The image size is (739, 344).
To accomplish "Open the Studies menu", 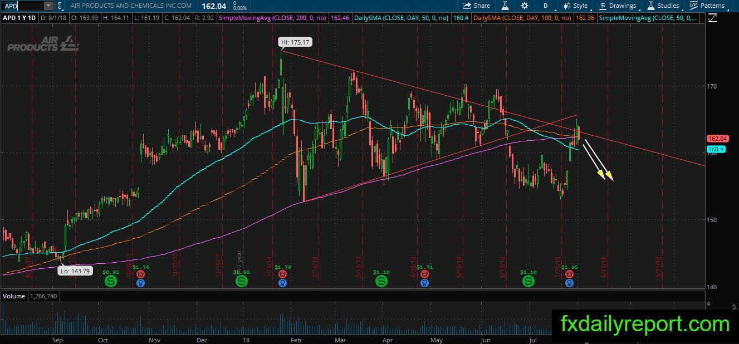I will pos(663,6).
